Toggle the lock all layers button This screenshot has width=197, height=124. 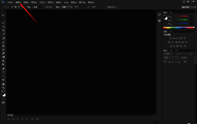pyautogui.click(x=179, y=62)
